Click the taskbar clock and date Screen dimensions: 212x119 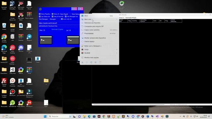(203, 116)
